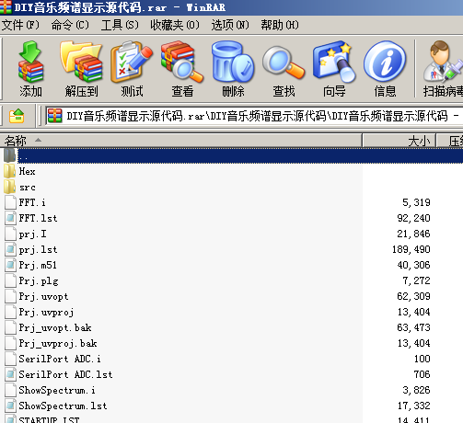
Task: Open the 收藏夹(O) menu
Action: [x=175, y=25]
